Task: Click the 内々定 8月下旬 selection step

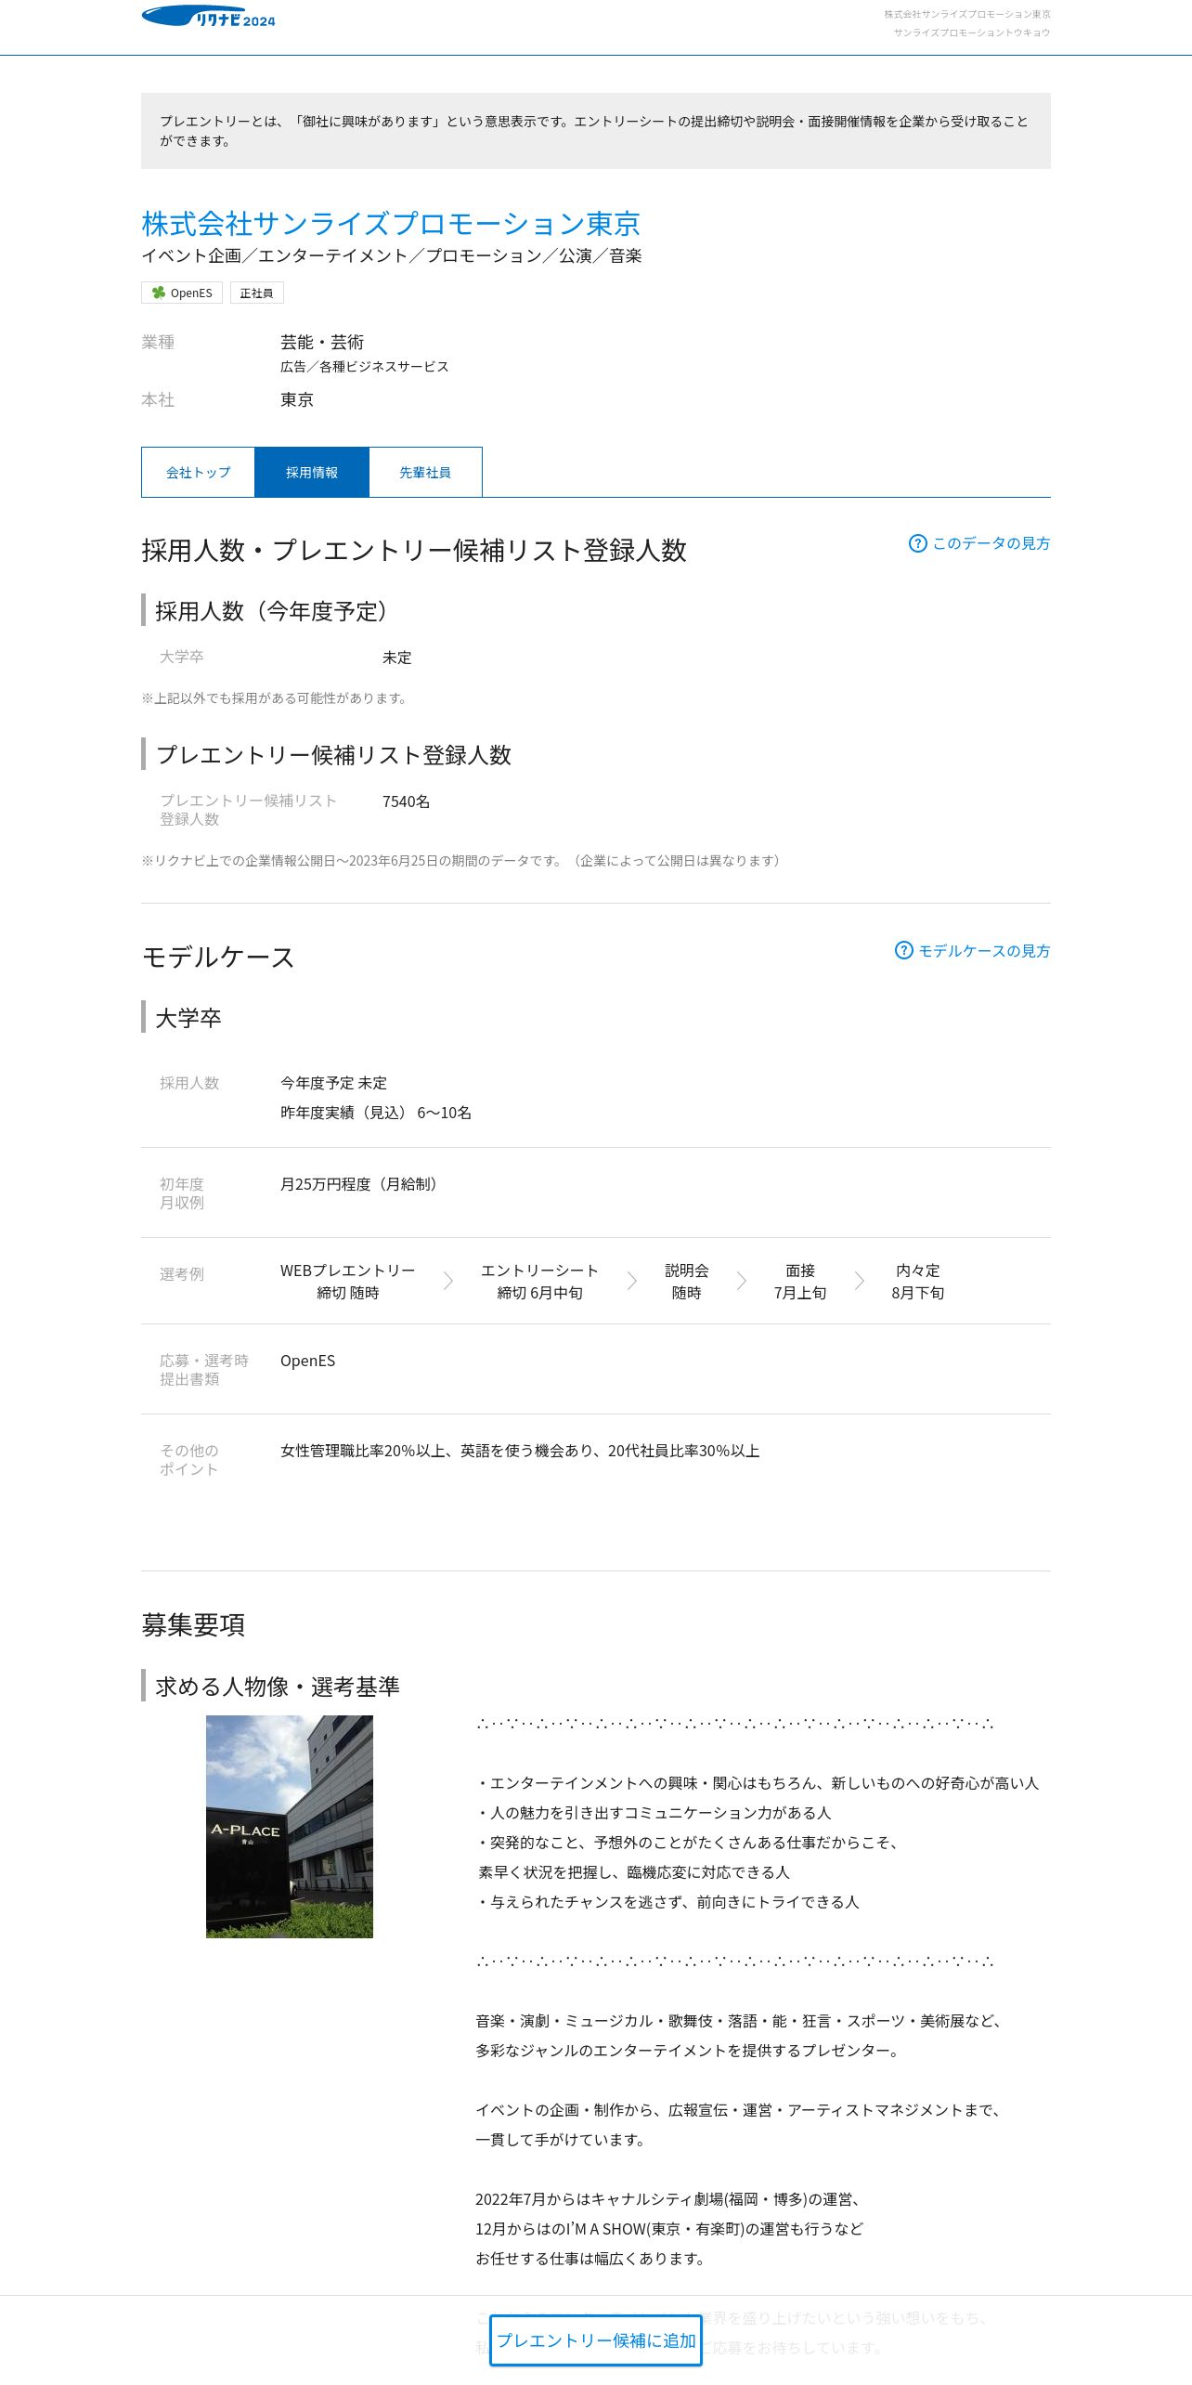Action: pos(918,1281)
